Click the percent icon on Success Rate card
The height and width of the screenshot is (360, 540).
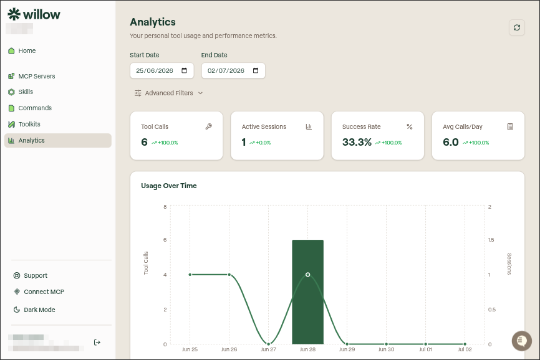[410, 126]
